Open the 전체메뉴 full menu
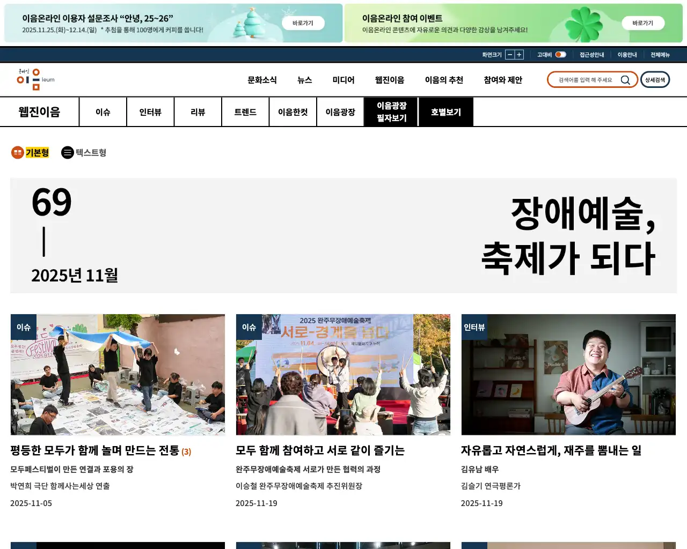 pyautogui.click(x=660, y=55)
